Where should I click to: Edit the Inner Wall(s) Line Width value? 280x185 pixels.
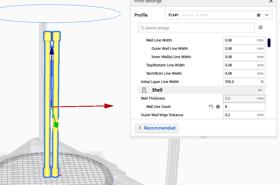[x=244, y=57]
